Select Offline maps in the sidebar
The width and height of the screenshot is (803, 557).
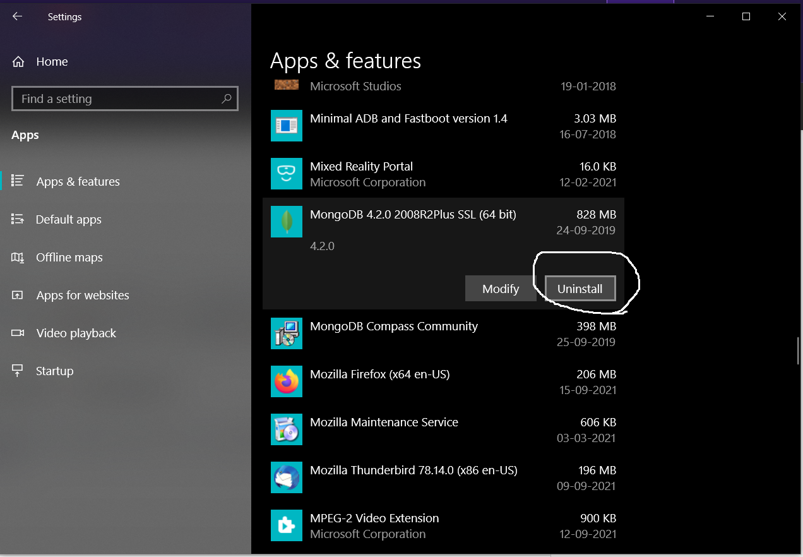[x=69, y=257]
